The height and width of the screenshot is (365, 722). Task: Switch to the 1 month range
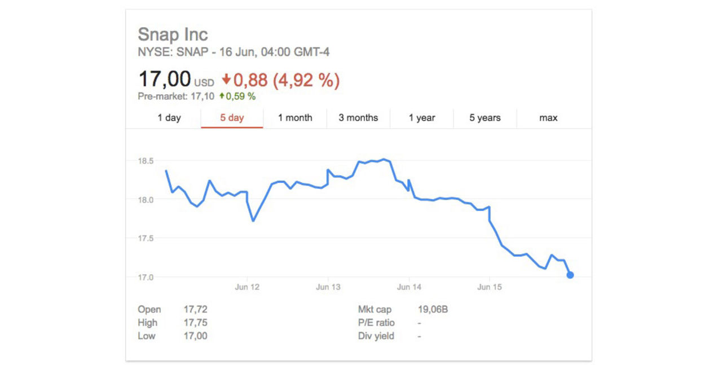[295, 118]
